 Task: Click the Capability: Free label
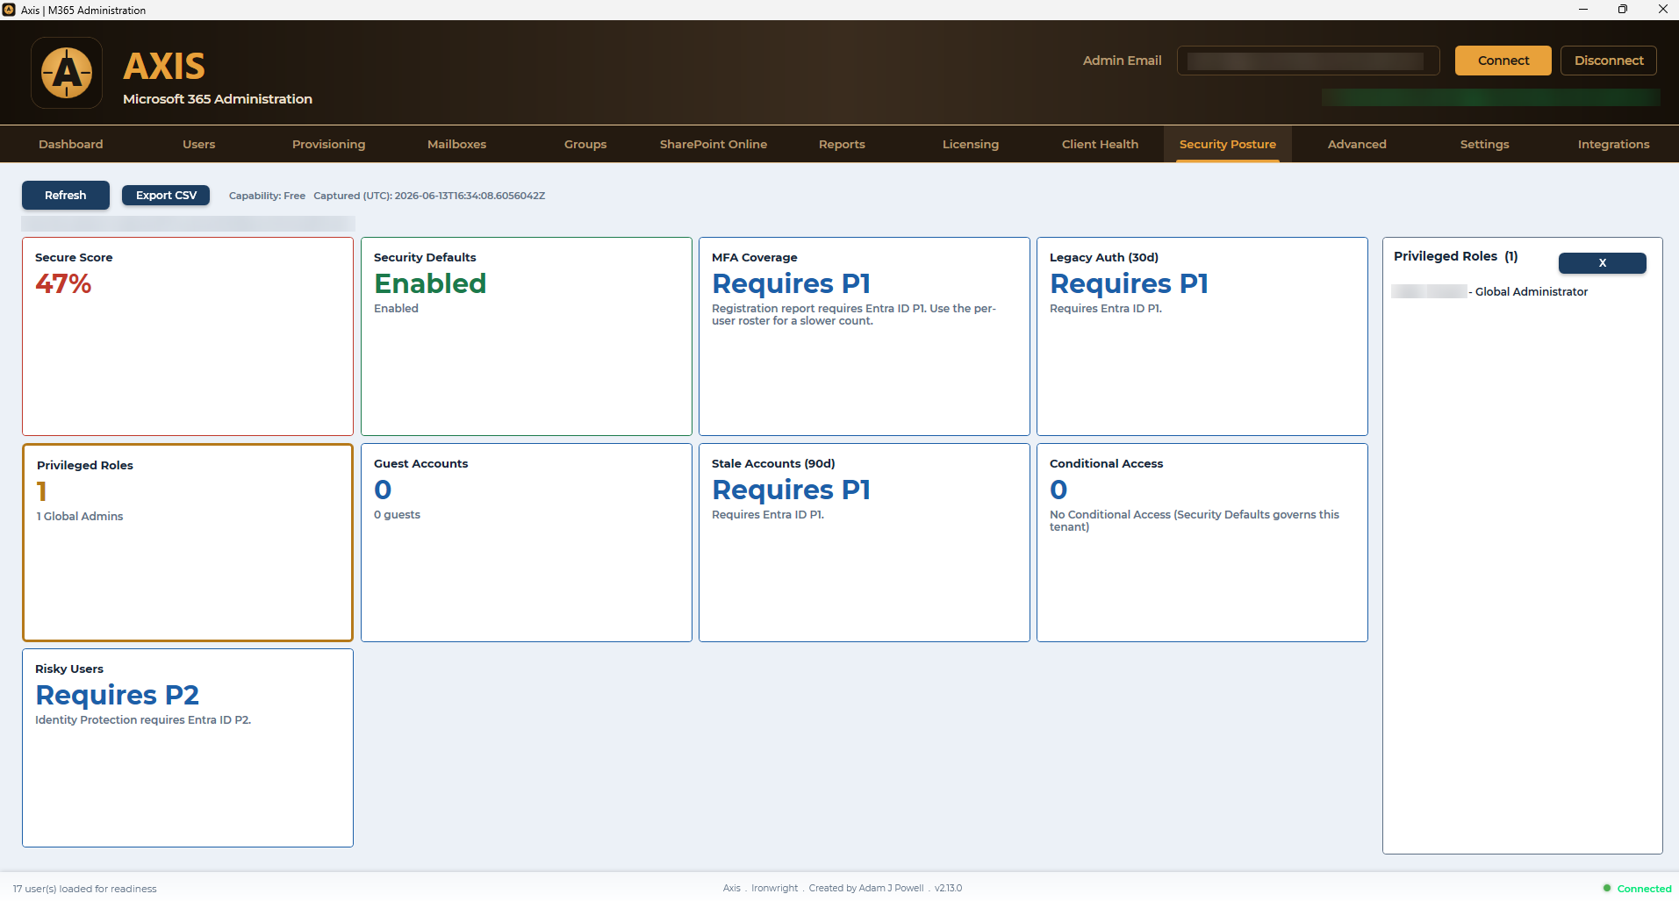(267, 196)
